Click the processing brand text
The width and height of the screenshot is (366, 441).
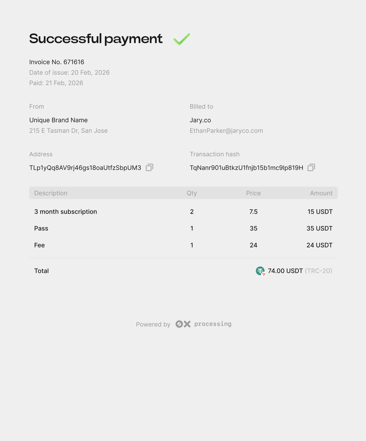pos(213,324)
